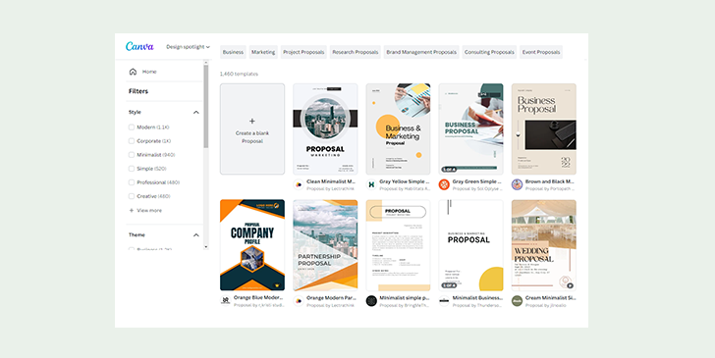Screen dimensions: 715x358
Task: Open 'Minimalist simple p...' template title link
Action: pyautogui.click(x=404, y=297)
